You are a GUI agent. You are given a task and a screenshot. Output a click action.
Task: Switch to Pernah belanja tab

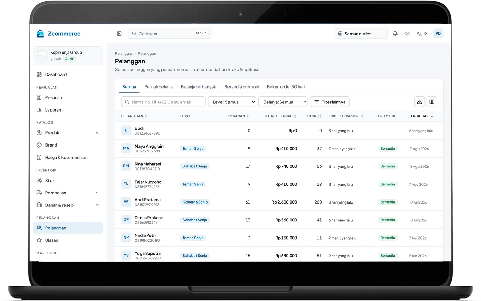(x=158, y=87)
